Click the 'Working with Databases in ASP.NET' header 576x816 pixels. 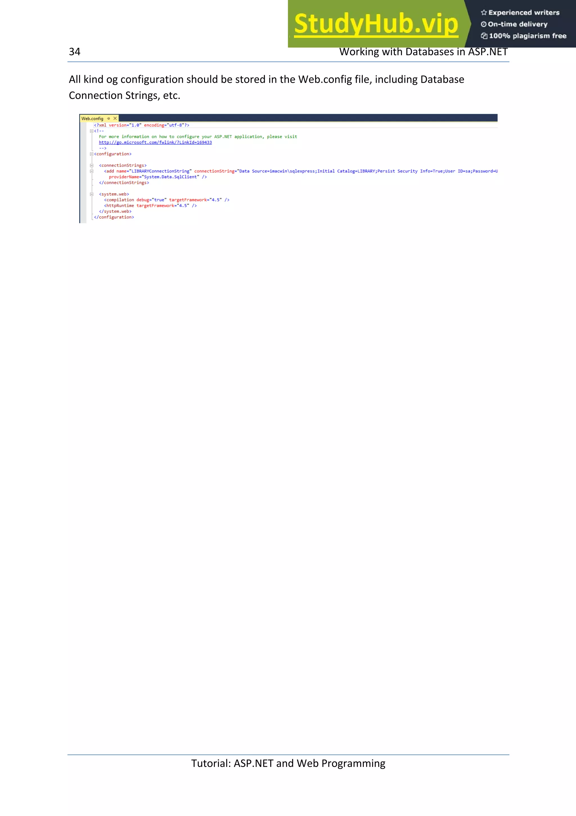(x=423, y=52)
